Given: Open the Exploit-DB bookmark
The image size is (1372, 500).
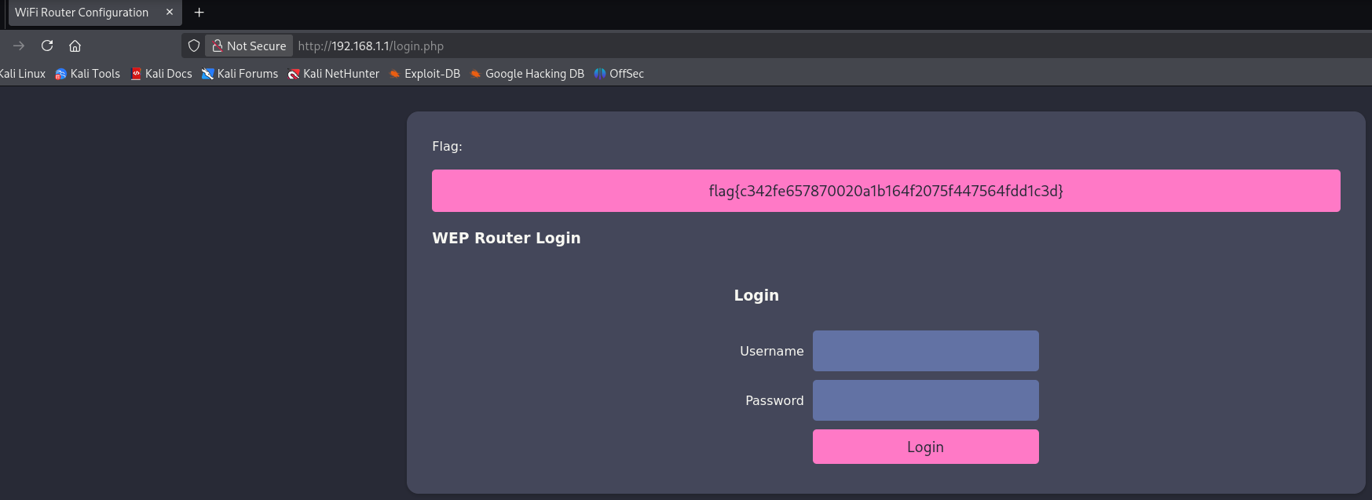Looking at the screenshot, I should [x=424, y=74].
